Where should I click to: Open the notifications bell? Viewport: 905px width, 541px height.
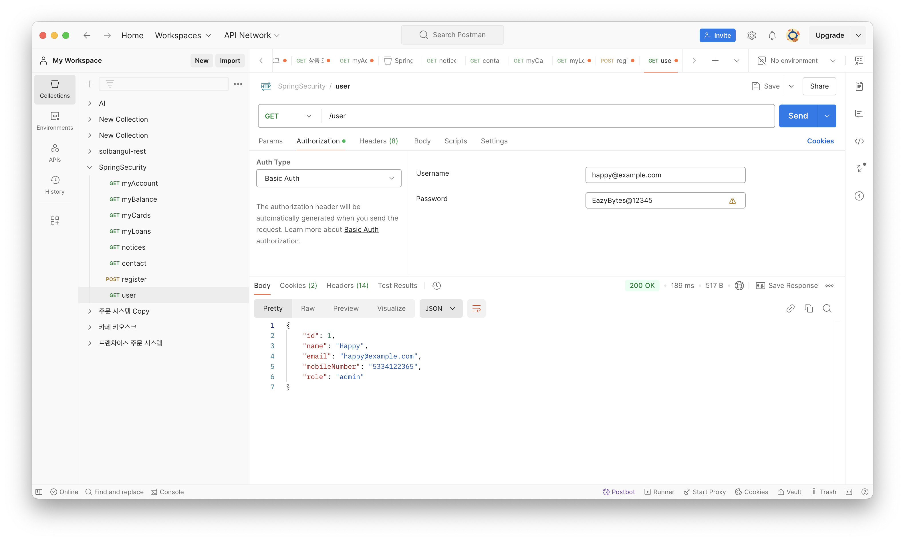[772, 35]
